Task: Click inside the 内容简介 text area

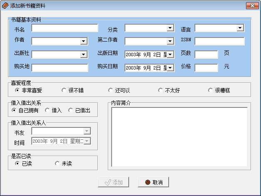Action: [179, 136]
